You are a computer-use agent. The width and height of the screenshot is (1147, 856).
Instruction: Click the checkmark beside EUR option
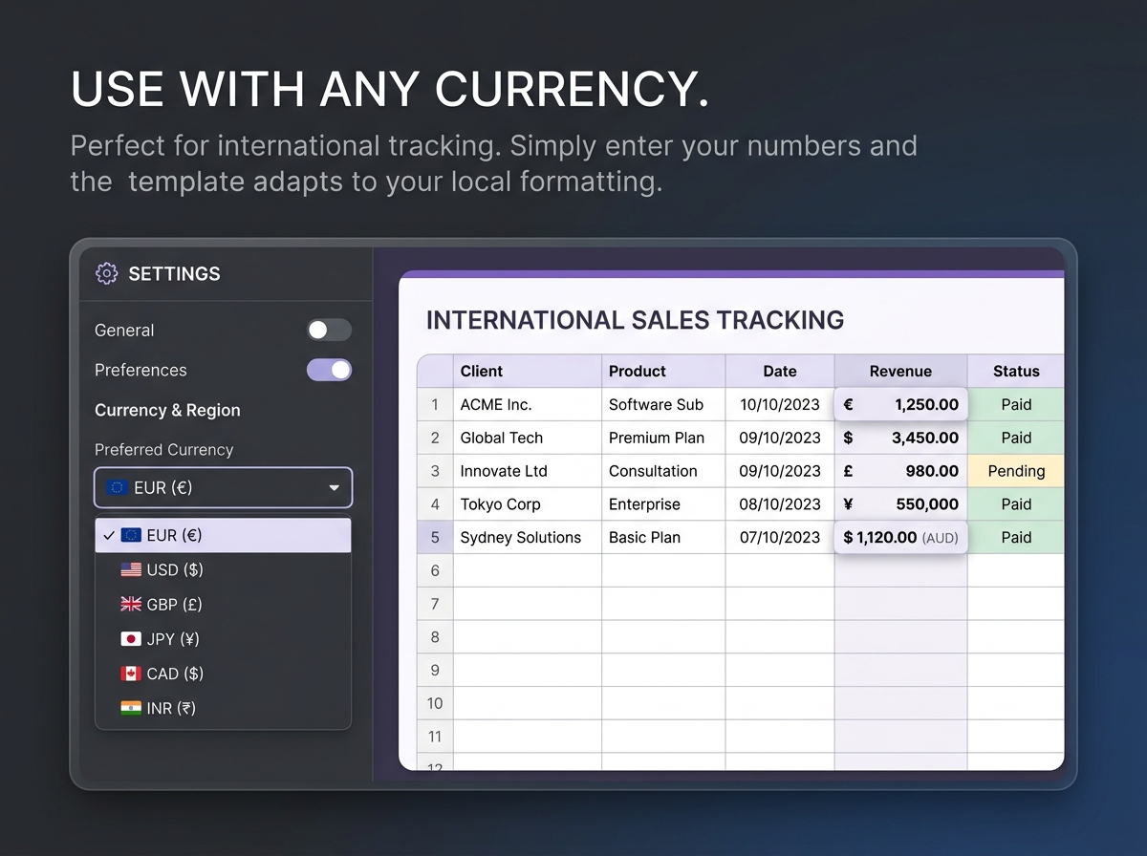(109, 535)
